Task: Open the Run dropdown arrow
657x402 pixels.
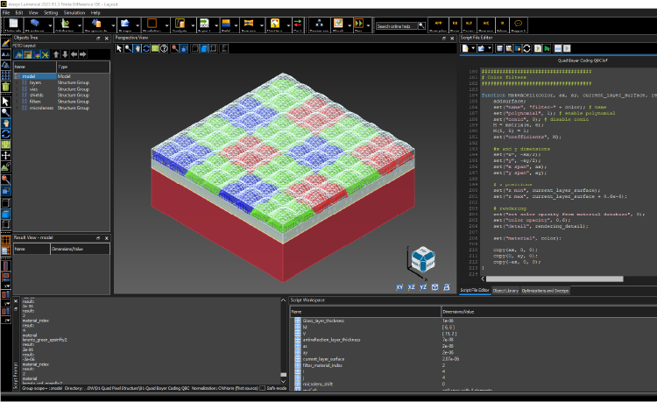Action: [368, 26]
